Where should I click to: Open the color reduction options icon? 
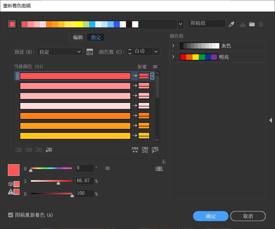pyautogui.click(x=90, y=52)
